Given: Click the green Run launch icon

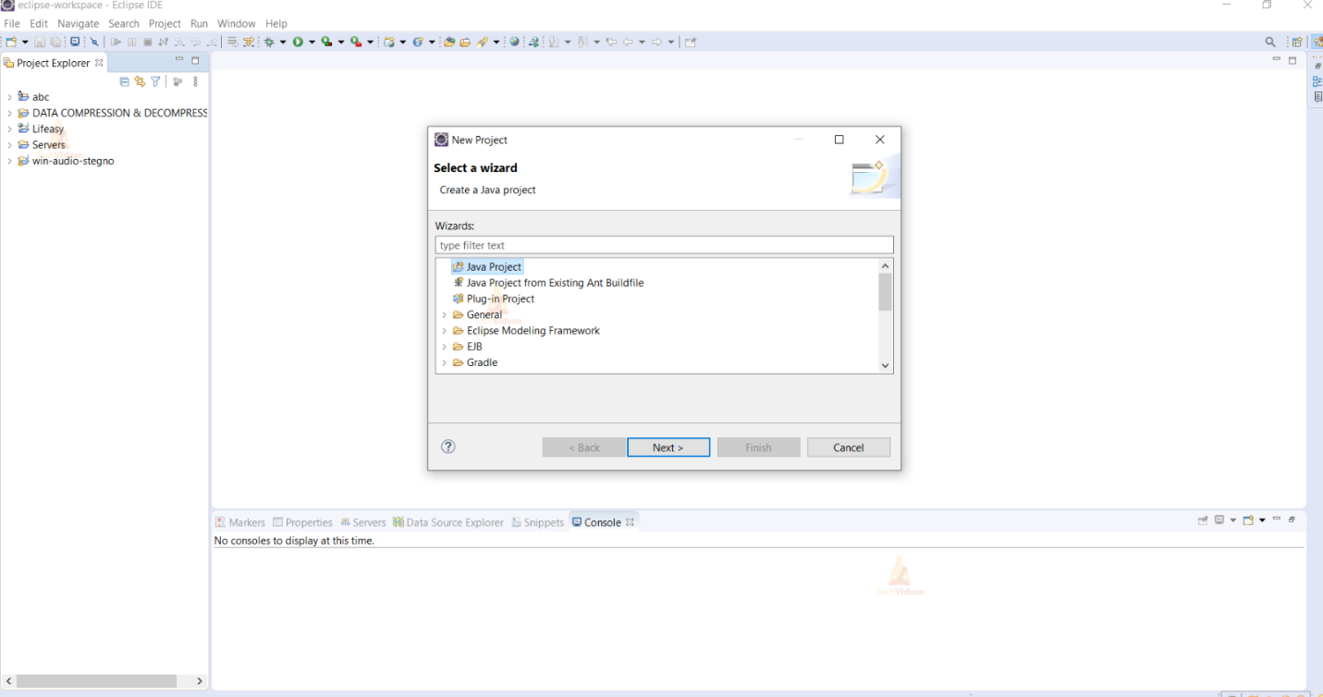Looking at the screenshot, I should click(x=299, y=42).
